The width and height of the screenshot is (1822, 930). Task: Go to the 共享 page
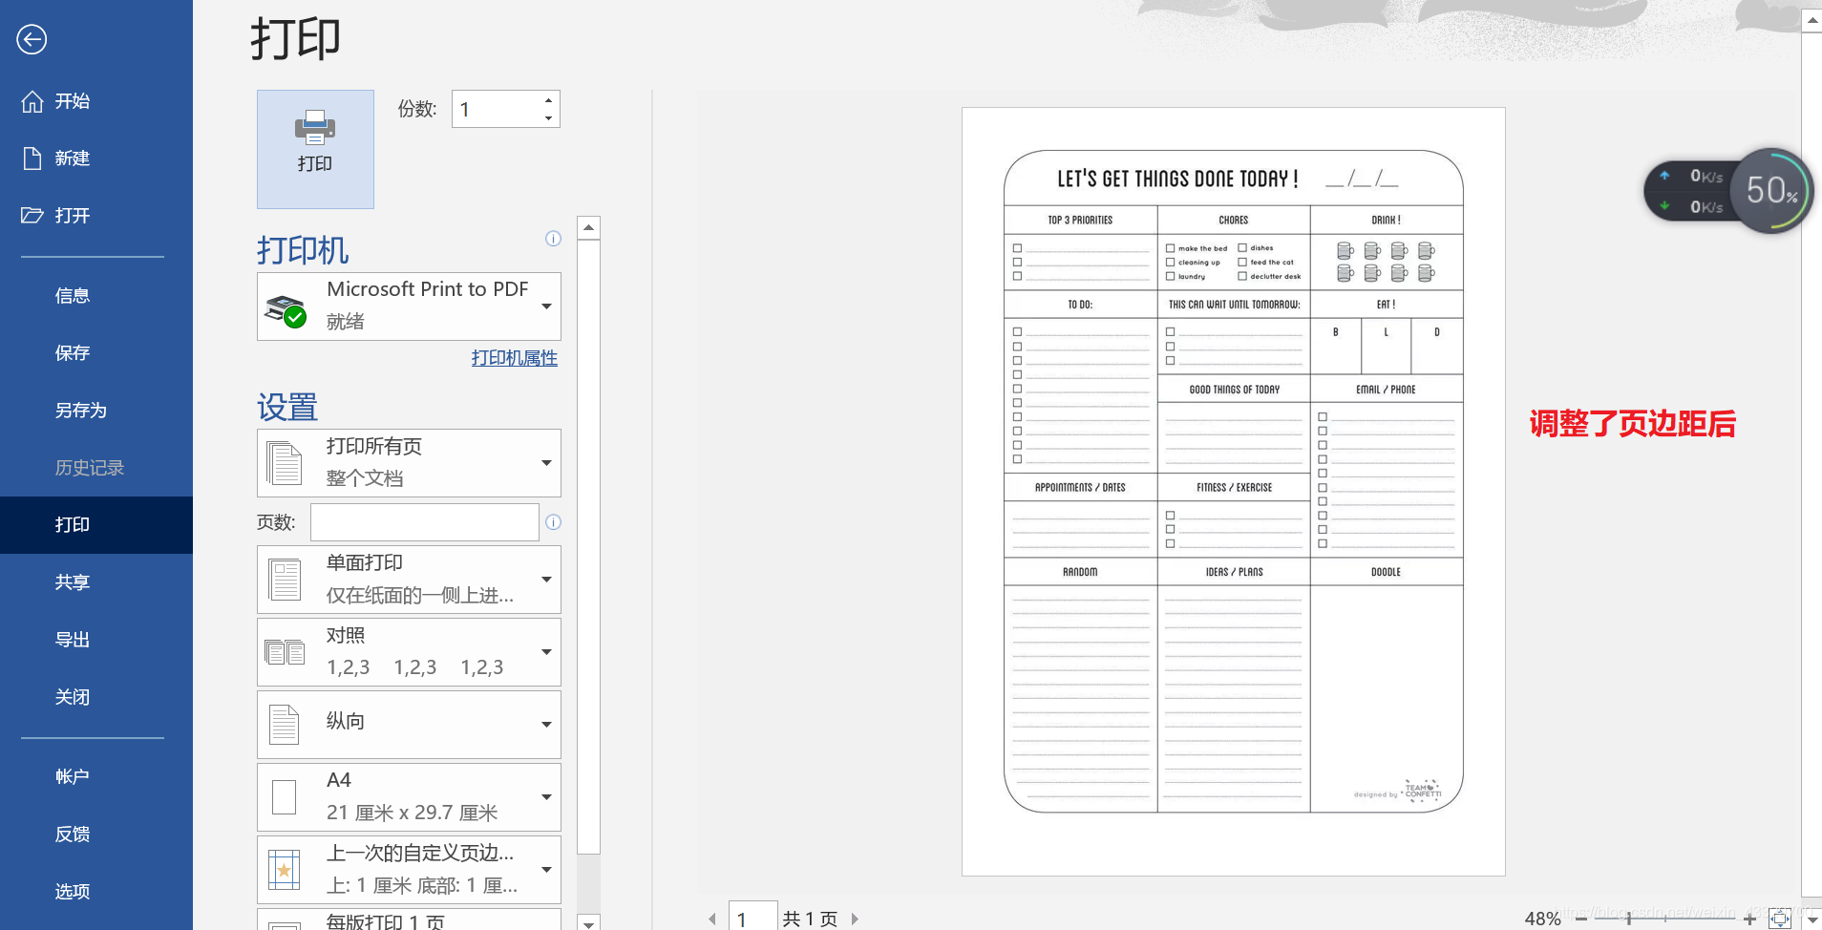[96, 582]
